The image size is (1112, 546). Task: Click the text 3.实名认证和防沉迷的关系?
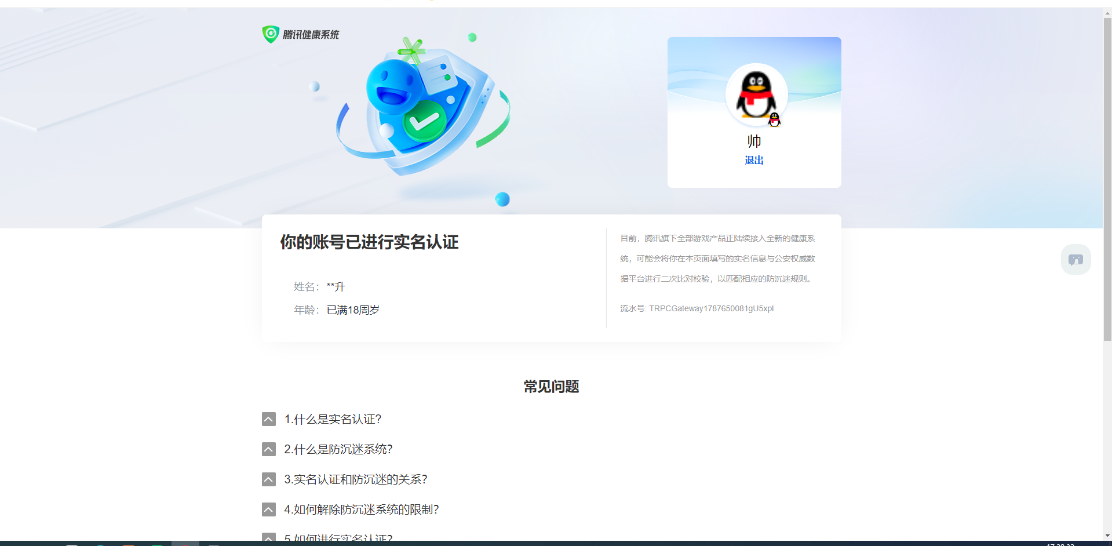point(356,479)
